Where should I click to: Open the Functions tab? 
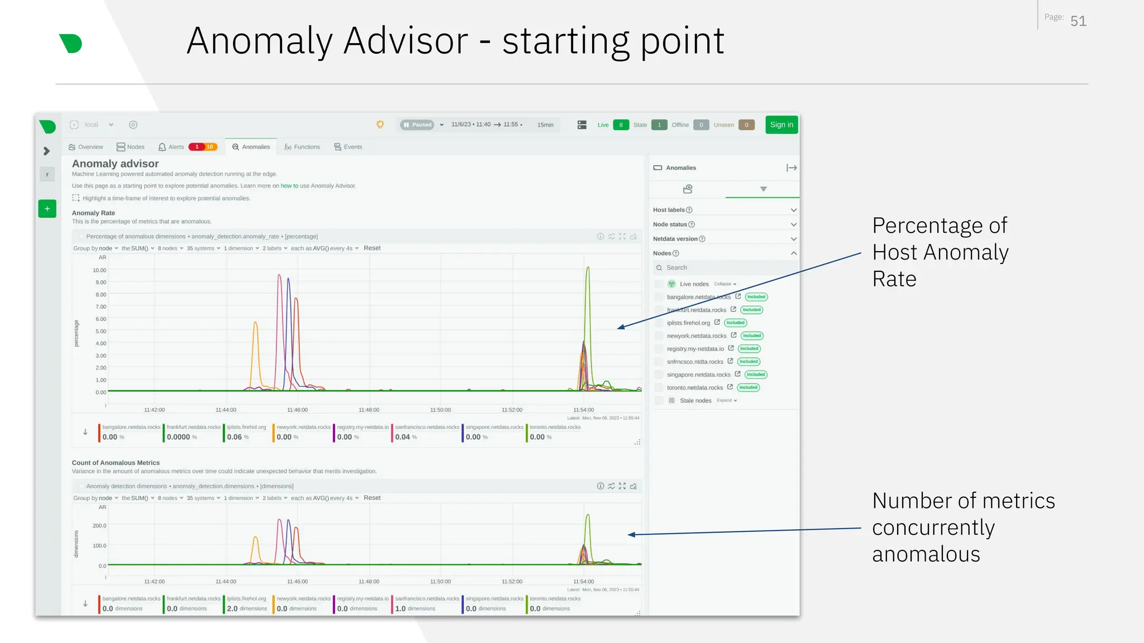coord(302,147)
